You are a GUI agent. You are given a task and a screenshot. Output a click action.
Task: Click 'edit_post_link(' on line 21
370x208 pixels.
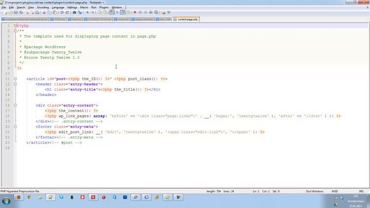pos(76,132)
